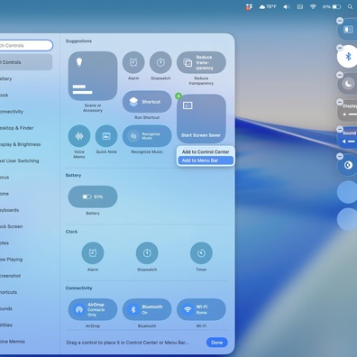Screen dimensions: 357x357
Task: Open the Voice Memos category in the sidebar
Action: pyautogui.click(x=25, y=342)
